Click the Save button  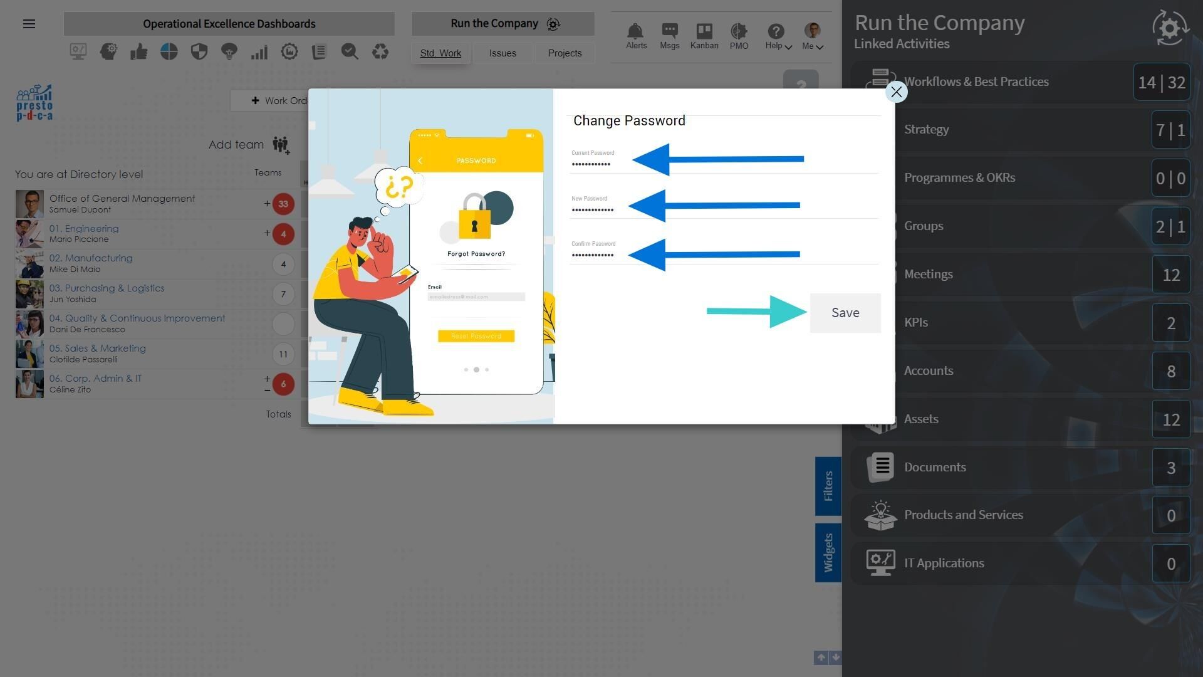click(845, 313)
